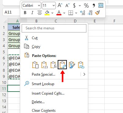Click the default Paste clipboard icon
123x113 pixels.
click(35, 65)
